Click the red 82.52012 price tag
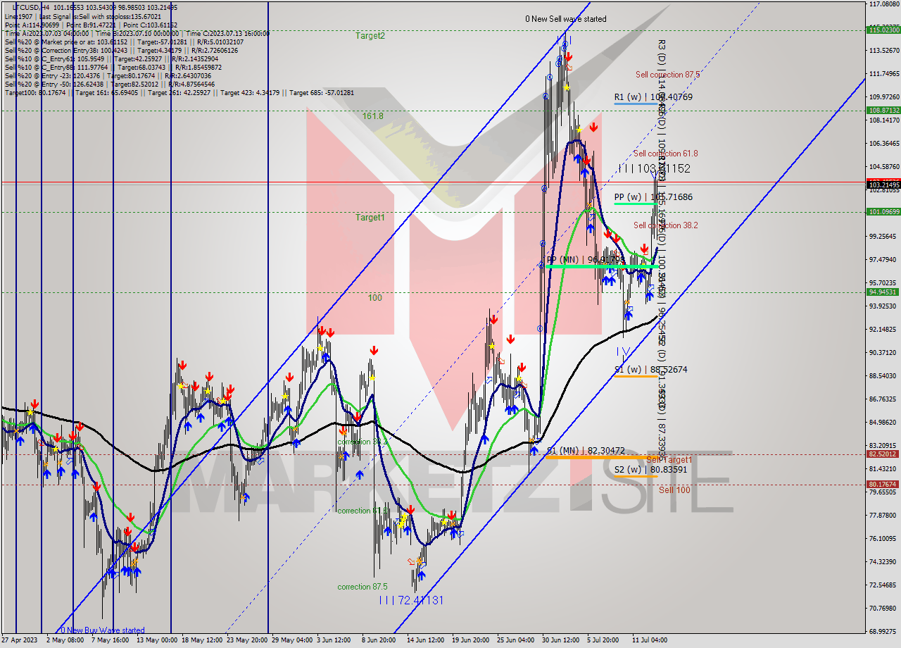This screenshot has height=648, width=901. pos(883,454)
